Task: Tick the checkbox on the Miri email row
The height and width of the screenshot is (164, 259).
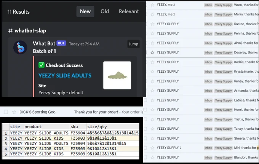Action: (x=145, y=148)
